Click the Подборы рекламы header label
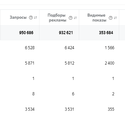 [x=57, y=18]
